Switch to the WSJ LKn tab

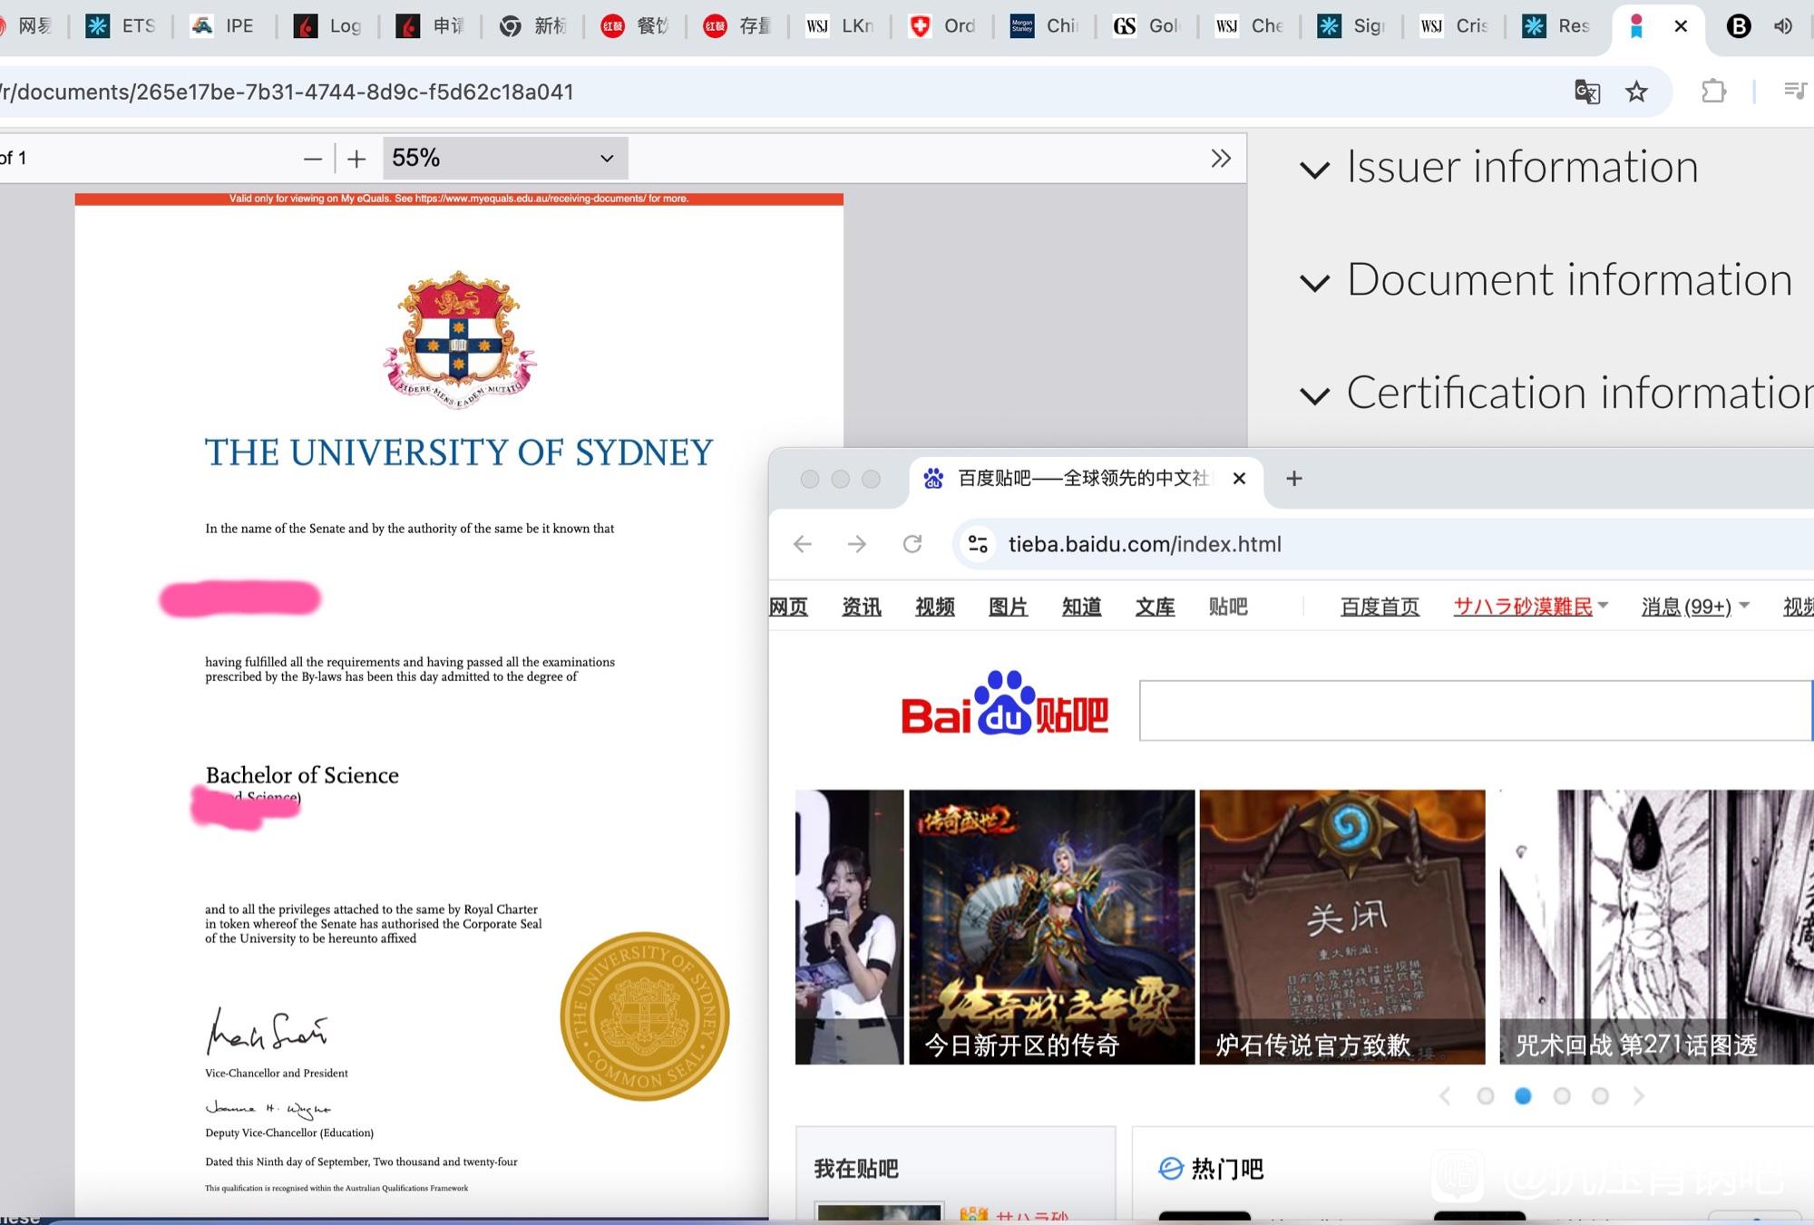(x=841, y=26)
